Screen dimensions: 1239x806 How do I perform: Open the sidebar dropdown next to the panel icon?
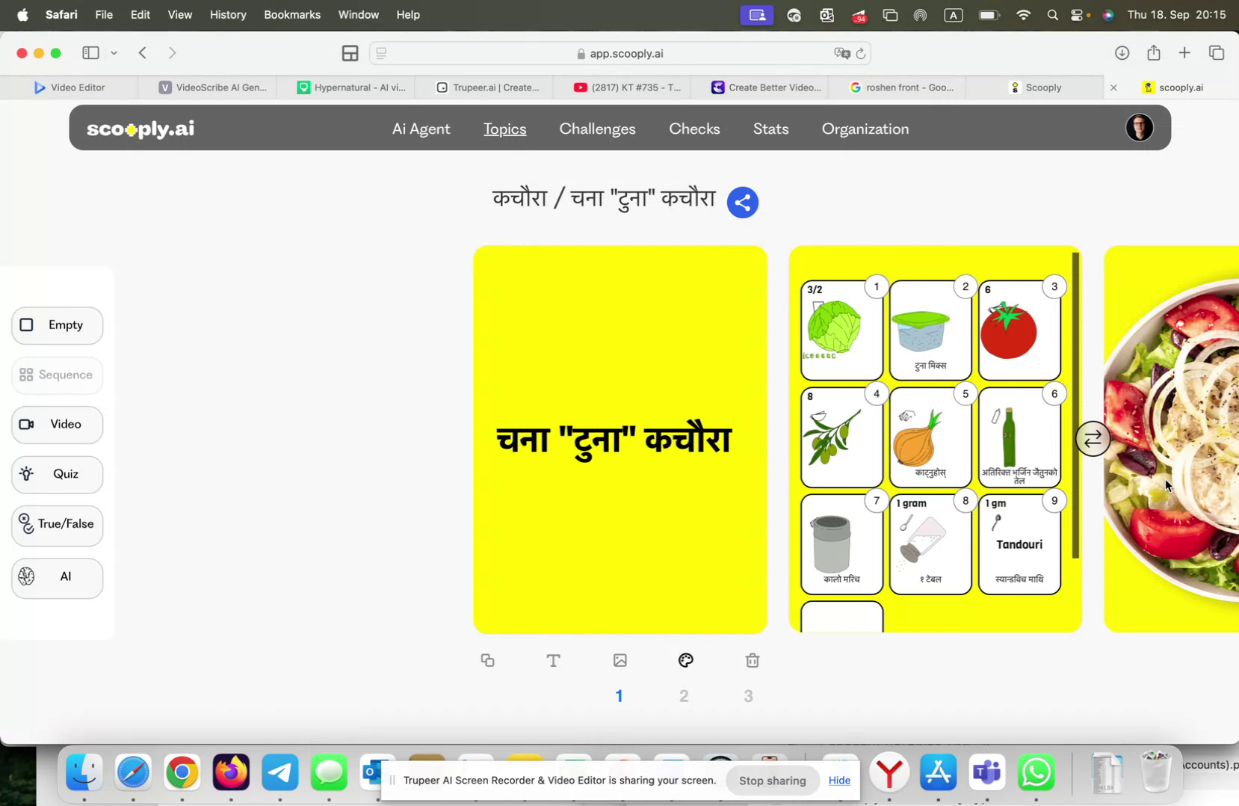coord(114,52)
